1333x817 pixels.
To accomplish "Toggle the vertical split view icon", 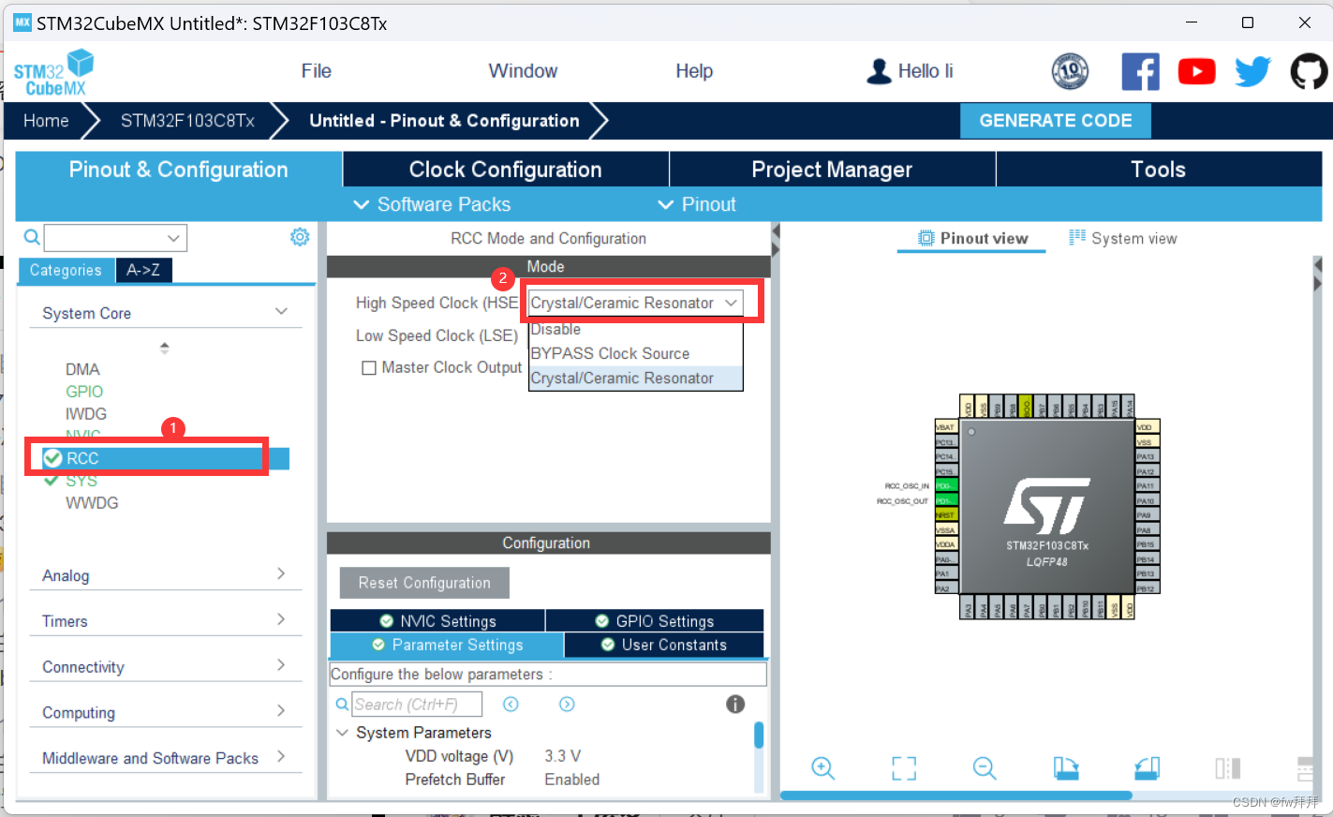I will [1228, 768].
